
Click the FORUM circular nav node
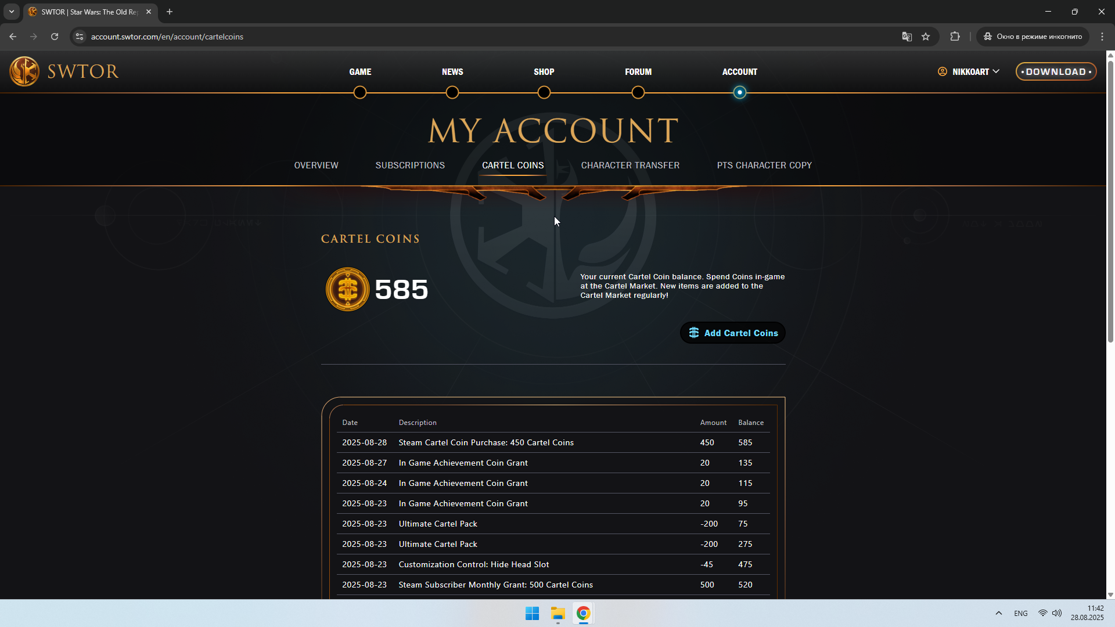638,92
